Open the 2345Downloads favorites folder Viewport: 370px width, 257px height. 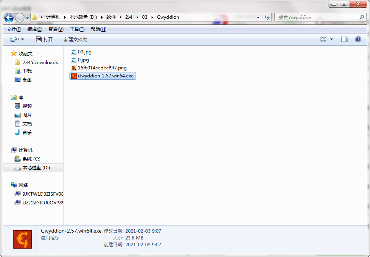pos(40,63)
